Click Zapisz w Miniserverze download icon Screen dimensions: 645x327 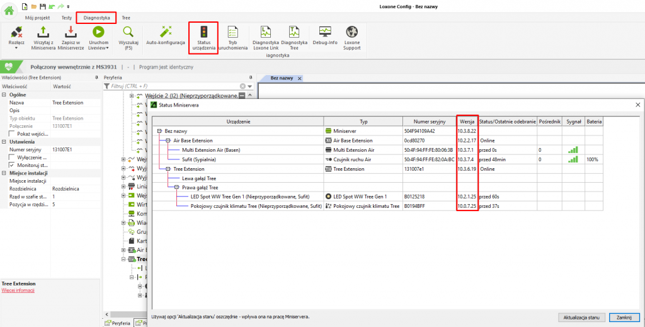[71, 32]
